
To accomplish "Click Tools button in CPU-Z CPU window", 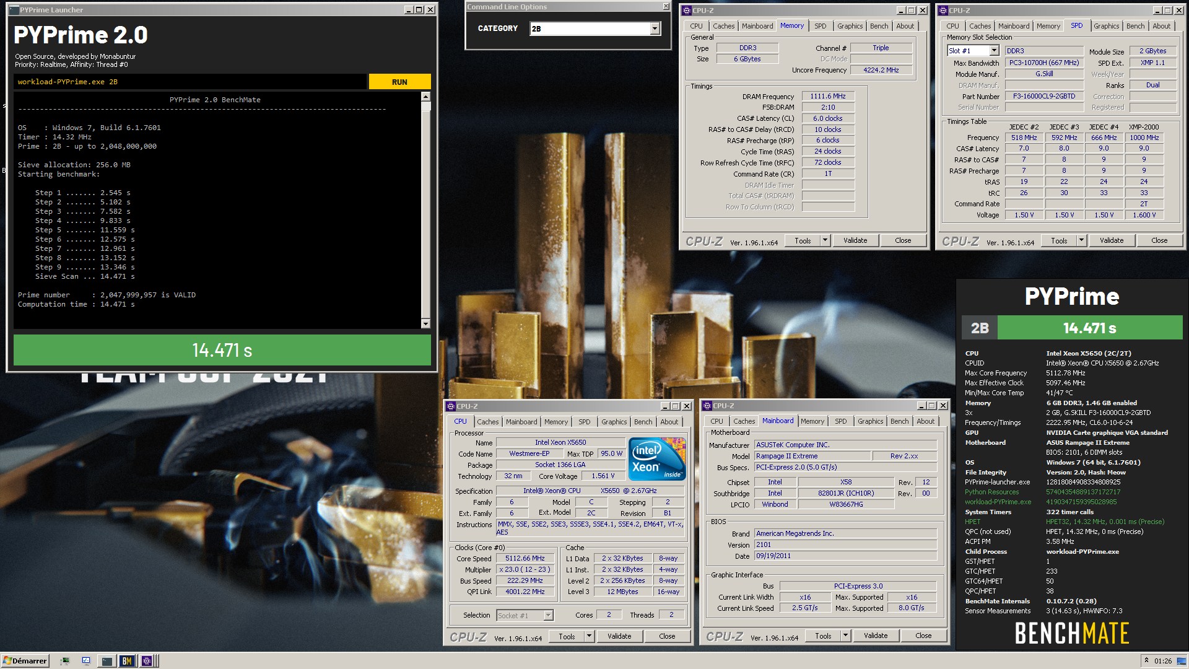I will point(567,636).
